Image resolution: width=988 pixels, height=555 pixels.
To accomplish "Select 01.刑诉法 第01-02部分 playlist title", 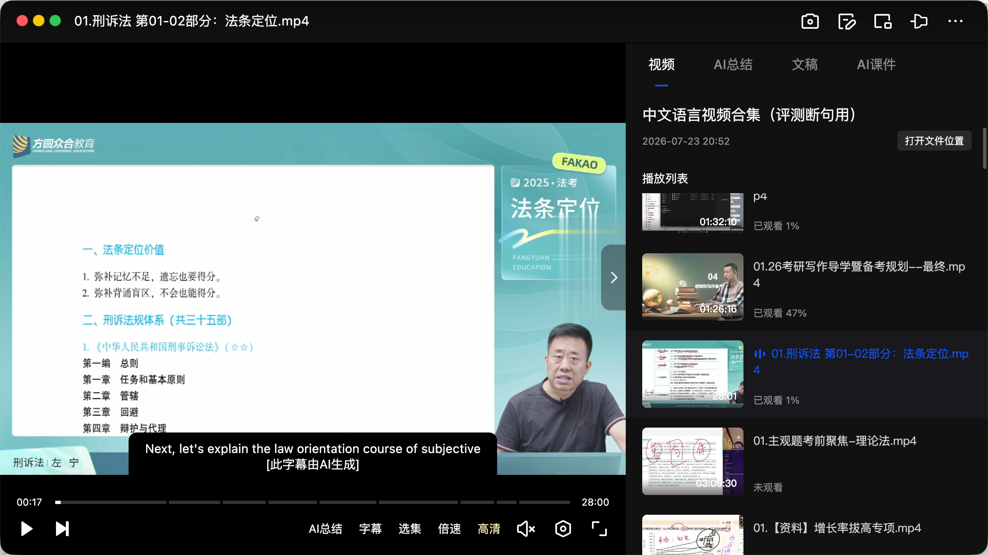I will [x=860, y=362].
